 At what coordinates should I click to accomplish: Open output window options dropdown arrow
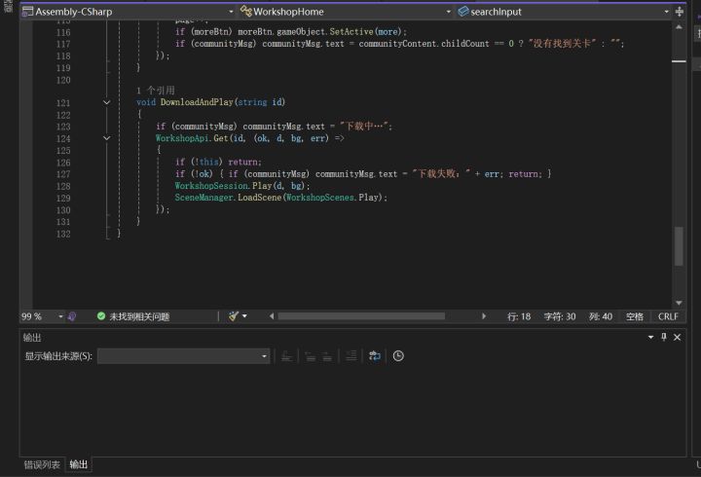651,337
